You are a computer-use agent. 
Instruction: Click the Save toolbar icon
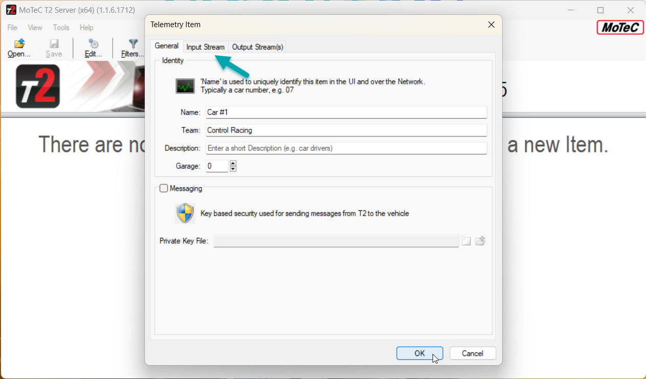pyautogui.click(x=54, y=44)
